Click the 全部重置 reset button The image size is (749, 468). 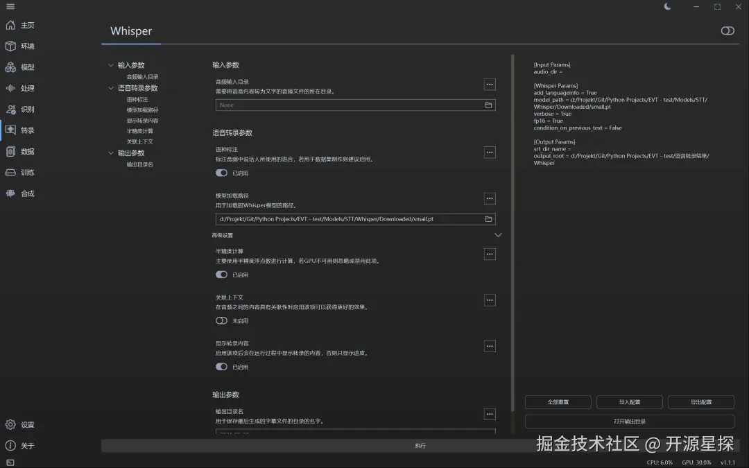(x=558, y=401)
